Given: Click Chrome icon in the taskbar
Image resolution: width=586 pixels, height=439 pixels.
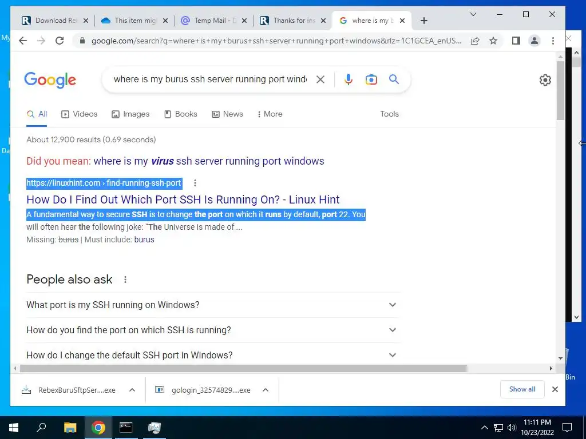Looking at the screenshot, I should click(x=98, y=428).
